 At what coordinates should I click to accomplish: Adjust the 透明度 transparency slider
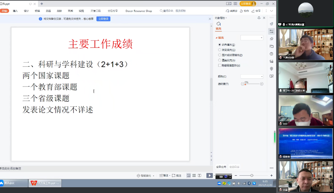(x=252, y=84)
